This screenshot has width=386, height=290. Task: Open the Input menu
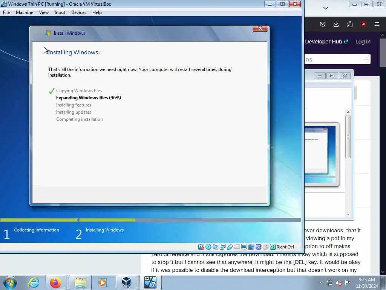(60, 12)
